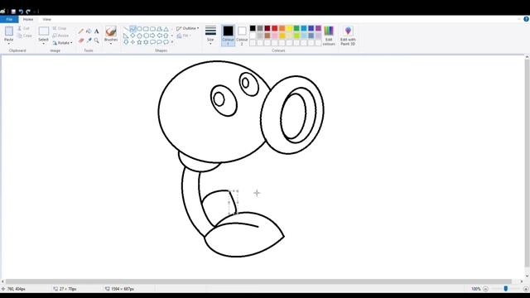
Task: Choose the Down arrow shape
Action: tap(126, 42)
